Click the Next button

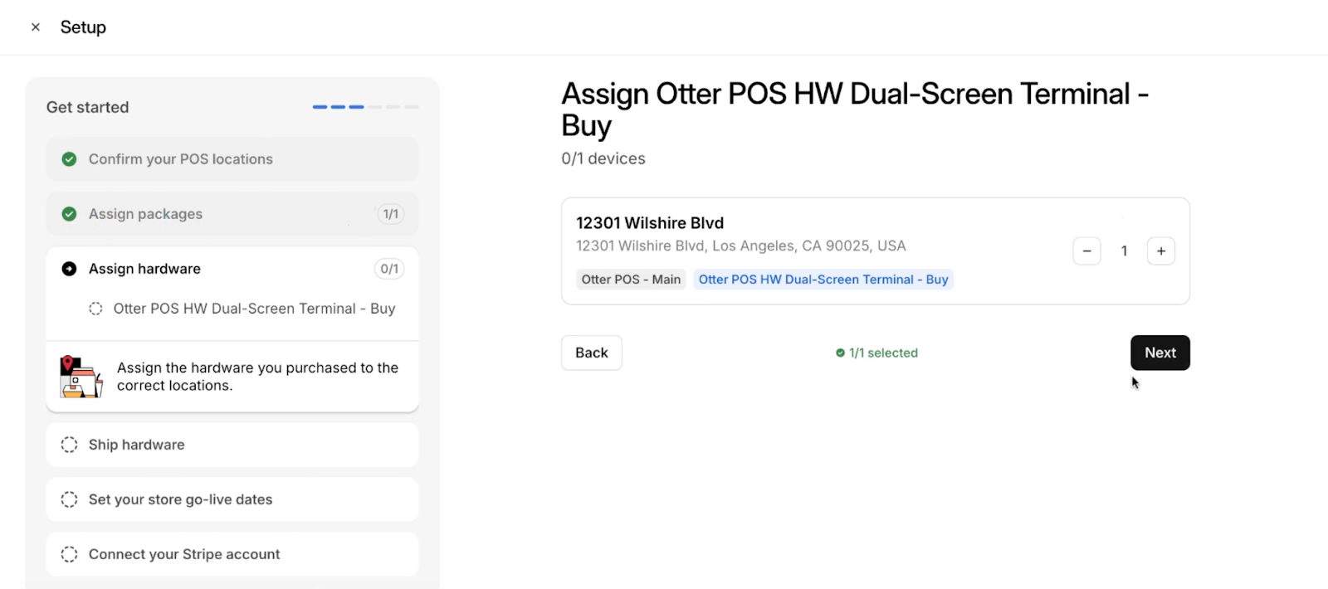[1160, 353]
